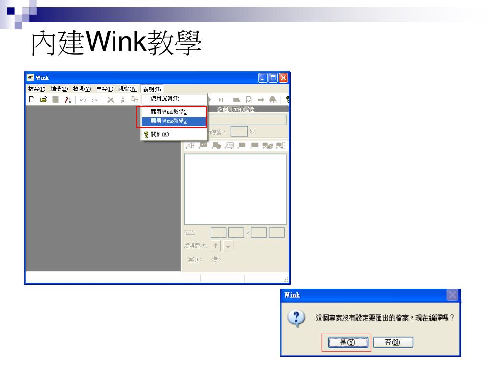Select 觀看Wink教學1 menu entry
The height and width of the screenshot is (367, 490).
point(174,111)
